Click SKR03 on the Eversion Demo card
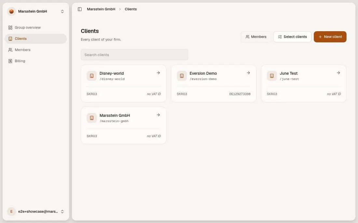Screen dimensions: 358x223 (182, 94)
